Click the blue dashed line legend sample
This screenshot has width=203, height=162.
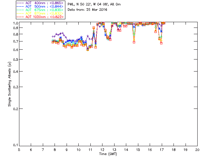coord(20,6)
